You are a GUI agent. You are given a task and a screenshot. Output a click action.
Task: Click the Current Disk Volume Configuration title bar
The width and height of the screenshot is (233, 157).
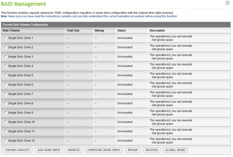(116, 25)
